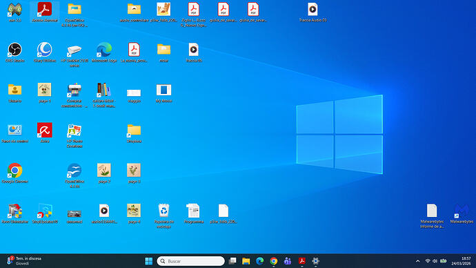Select the pSlw image with dog thumbnail
Screen dimensions: 476x268
click(163, 12)
